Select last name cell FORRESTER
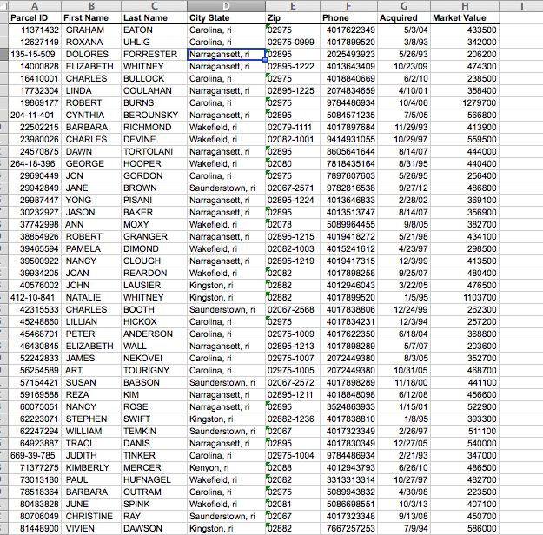543x535 pixels. pos(154,55)
